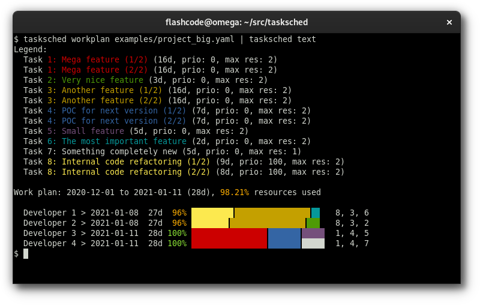The image size is (480, 305).
Task: Click the dark gold bar in Developer 1 row
Action: pos(272,213)
